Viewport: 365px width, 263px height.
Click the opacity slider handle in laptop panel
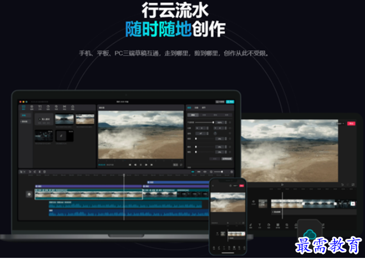[x=213, y=122]
